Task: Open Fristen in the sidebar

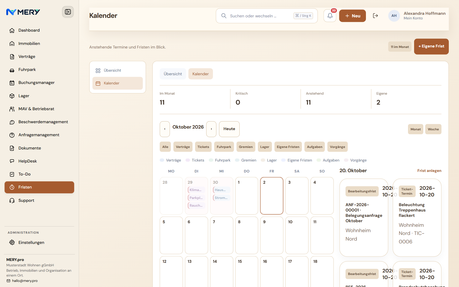Action: point(39,187)
